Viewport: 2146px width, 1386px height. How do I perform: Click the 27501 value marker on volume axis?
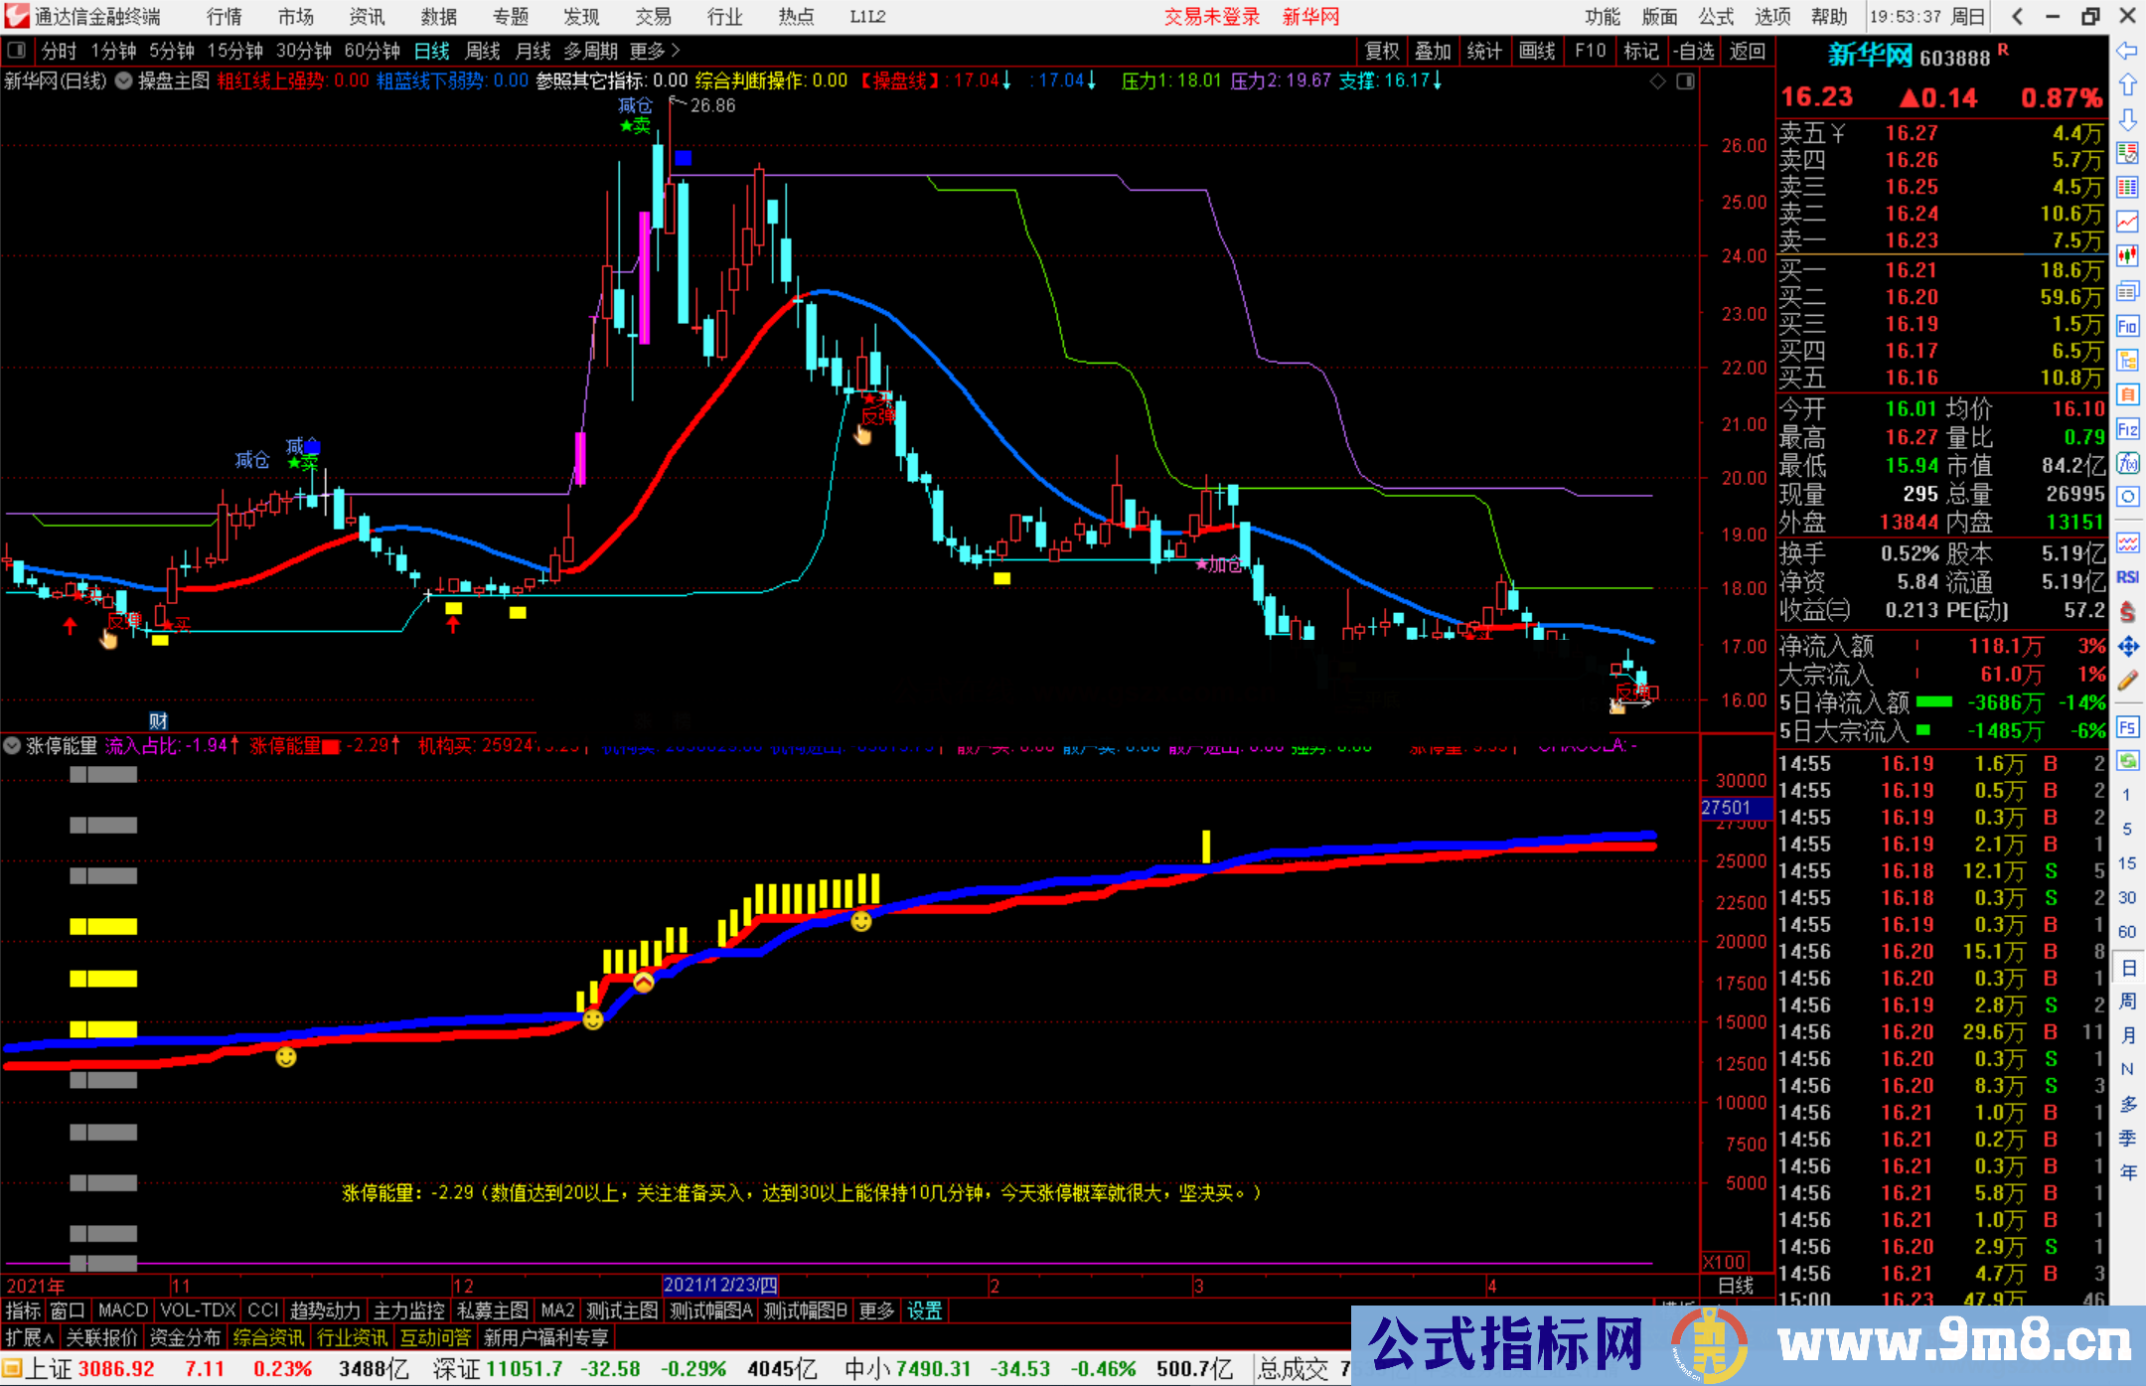tap(1729, 808)
